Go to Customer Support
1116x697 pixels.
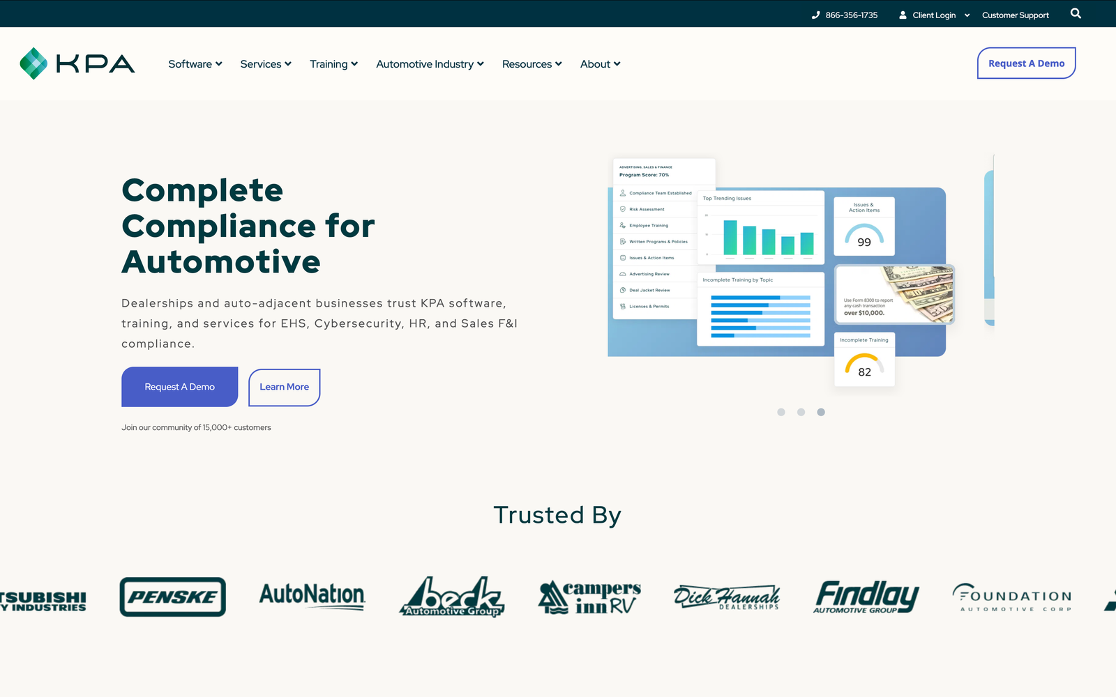click(x=1016, y=15)
